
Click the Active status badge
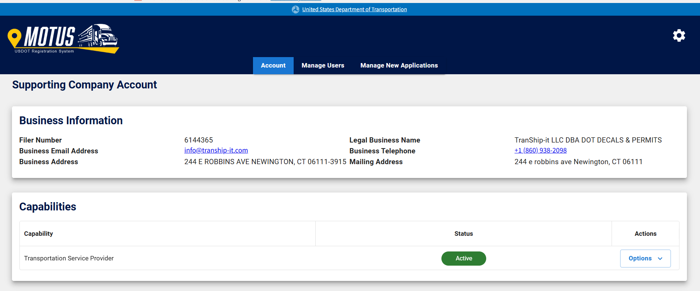pyautogui.click(x=464, y=258)
